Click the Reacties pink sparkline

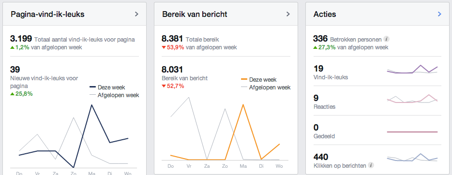(412, 99)
